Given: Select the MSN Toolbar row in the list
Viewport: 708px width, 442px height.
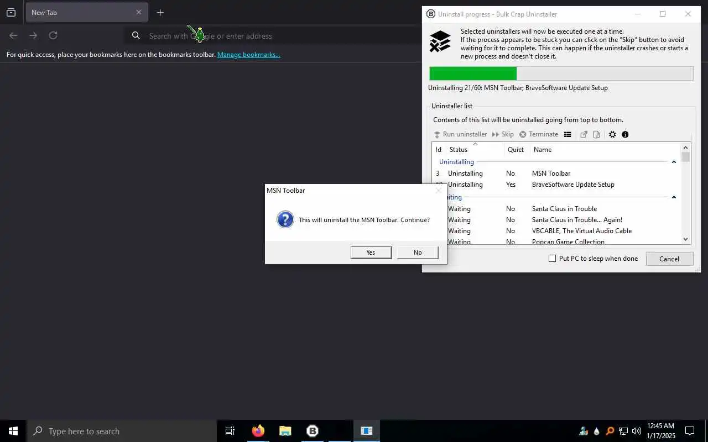Looking at the screenshot, I should [556, 173].
